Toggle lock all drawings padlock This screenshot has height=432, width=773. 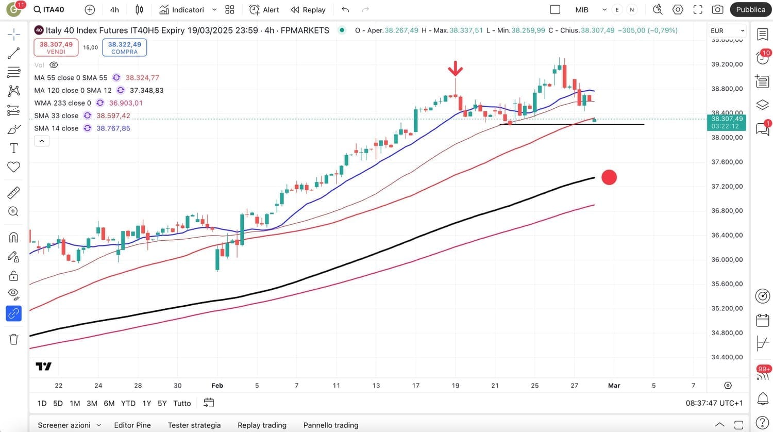coord(14,276)
